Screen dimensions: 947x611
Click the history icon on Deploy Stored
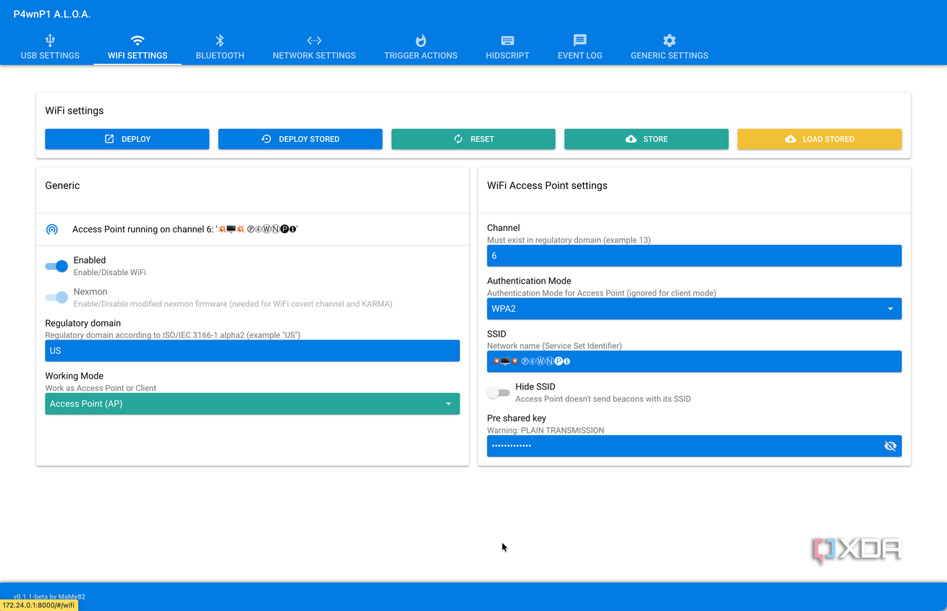coord(266,139)
